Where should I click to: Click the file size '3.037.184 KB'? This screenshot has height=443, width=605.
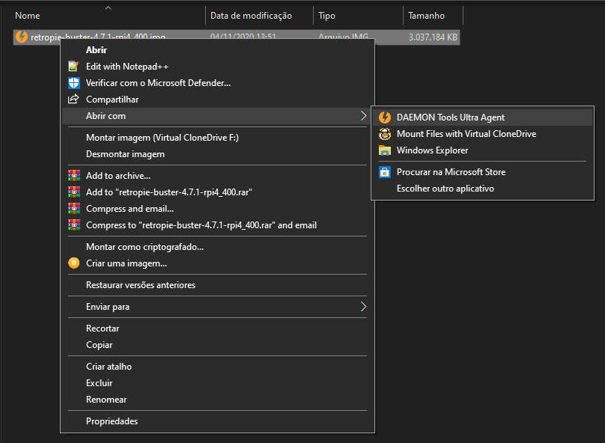click(433, 37)
